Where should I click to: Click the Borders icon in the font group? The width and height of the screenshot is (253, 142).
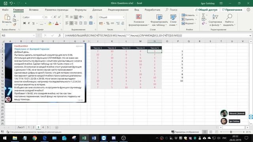coord(42,23)
